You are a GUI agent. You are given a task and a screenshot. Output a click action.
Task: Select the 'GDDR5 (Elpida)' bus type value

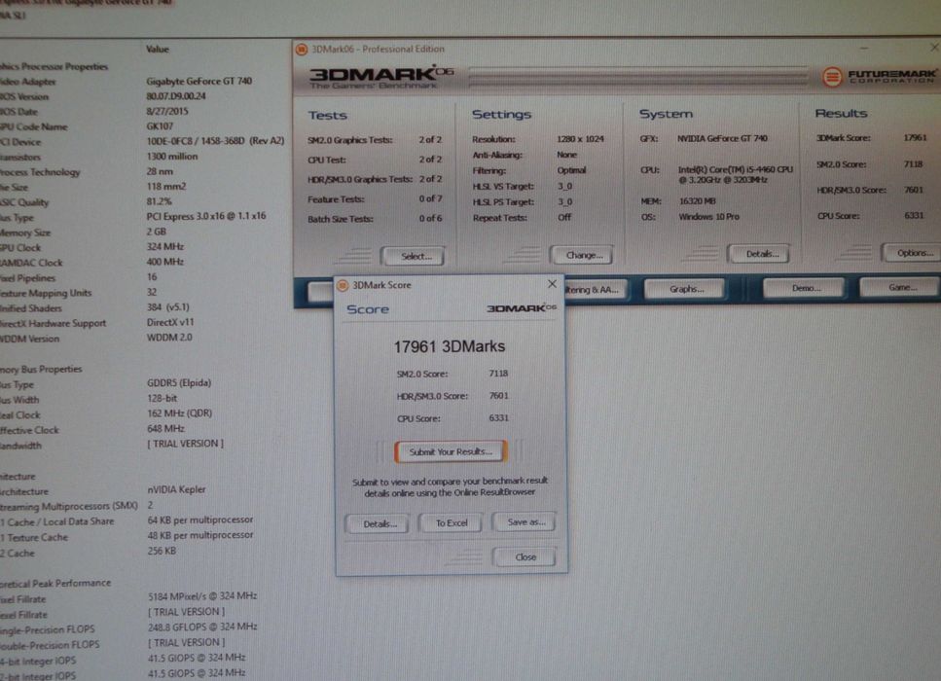pos(179,382)
